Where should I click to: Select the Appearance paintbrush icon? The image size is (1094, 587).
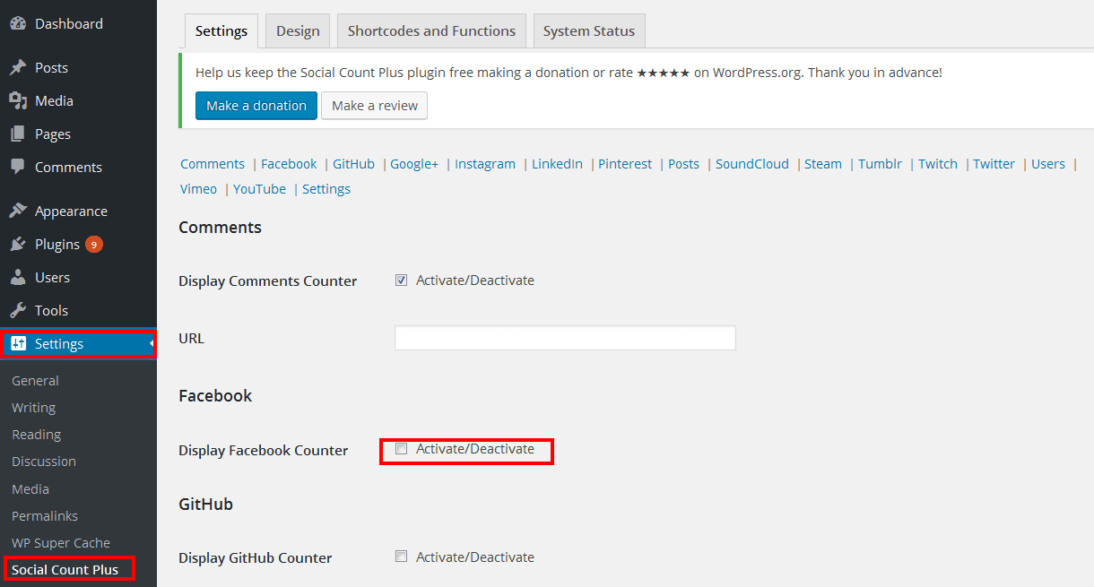[x=20, y=210]
